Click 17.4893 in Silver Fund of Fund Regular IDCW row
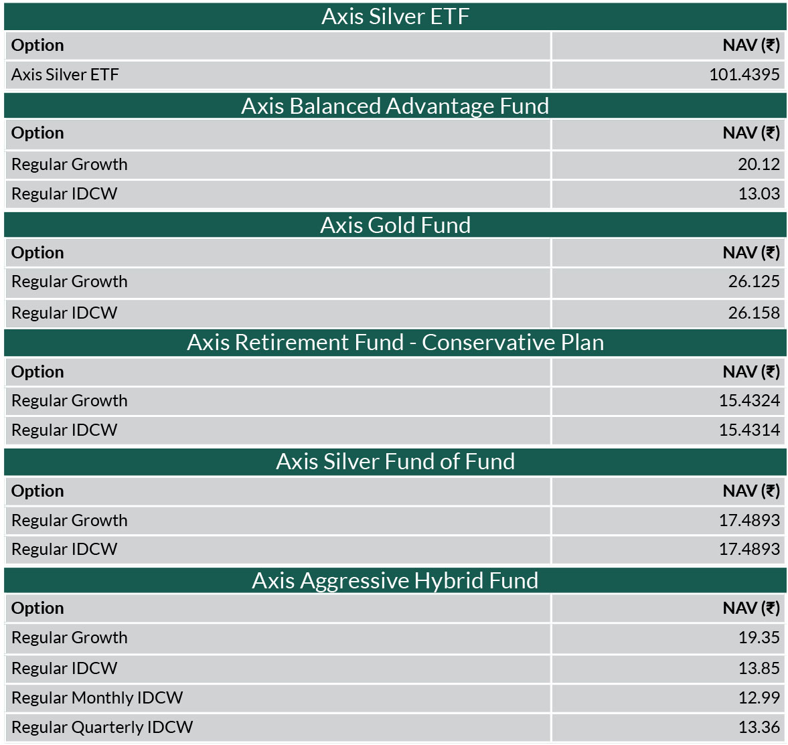The height and width of the screenshot is (745, 788). point(749,549)
